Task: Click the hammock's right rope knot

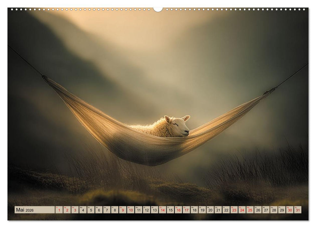Action: (270, 91)
